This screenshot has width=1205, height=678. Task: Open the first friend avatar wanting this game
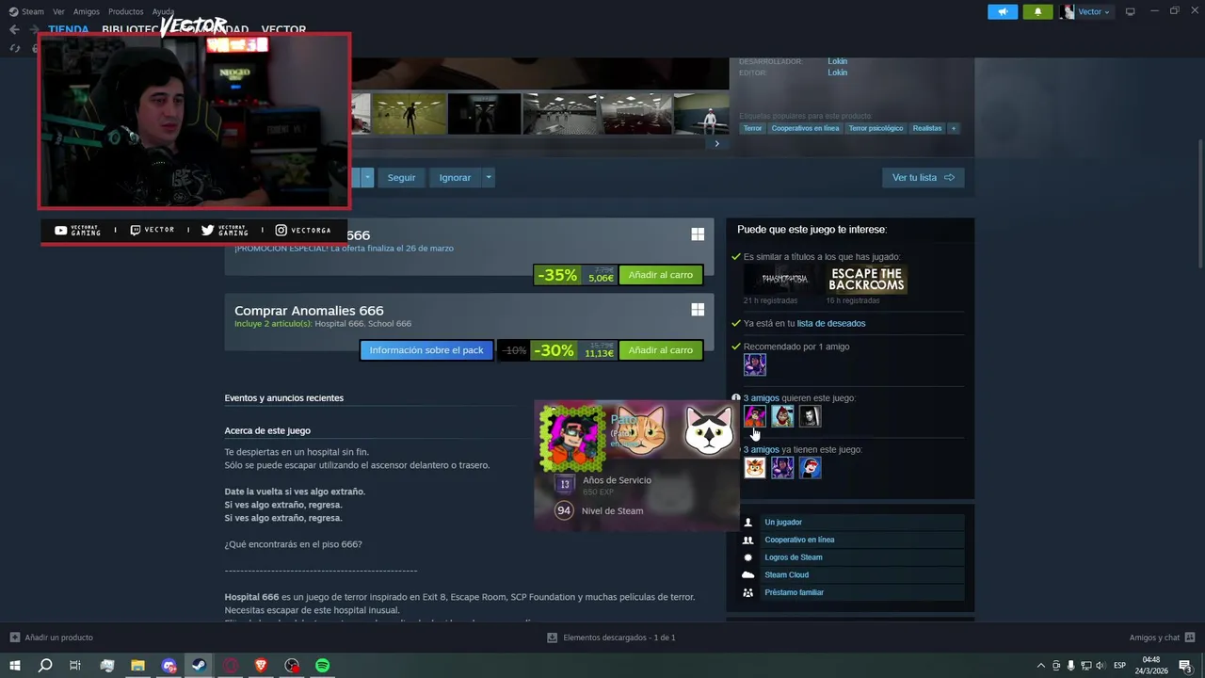(x=755, y=416)
